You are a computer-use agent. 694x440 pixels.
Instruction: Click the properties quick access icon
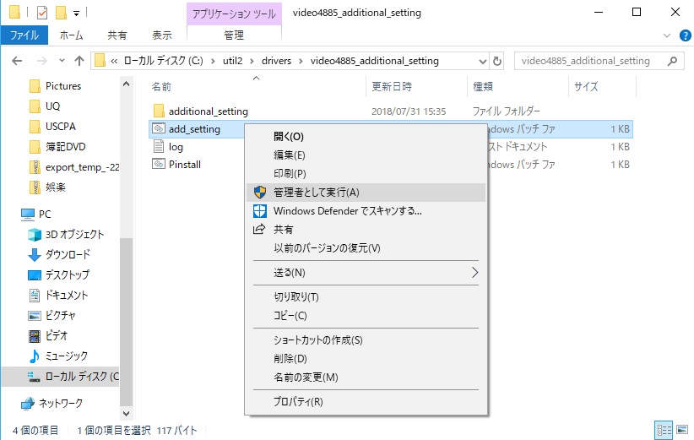tap(42, 13)
